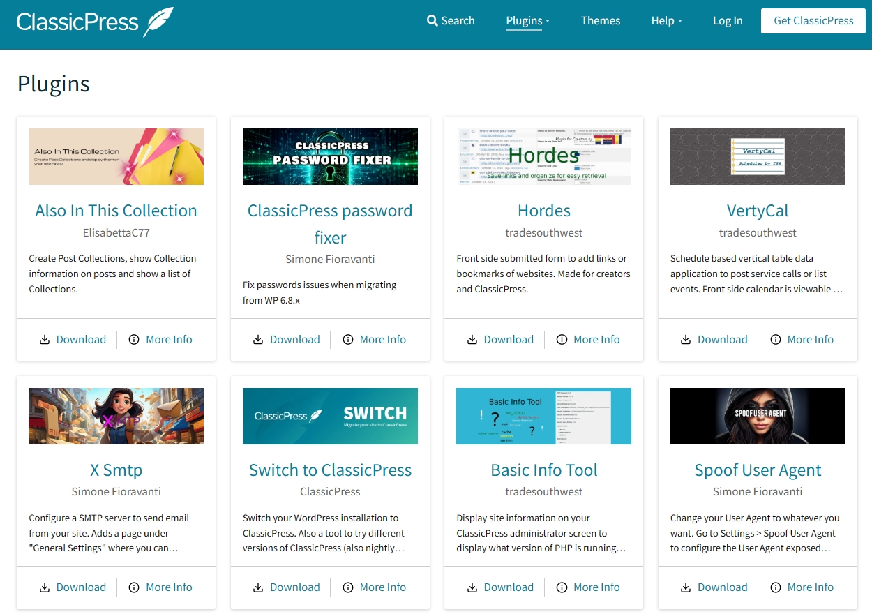This screenshot has width=872, height=614.
Task: Expand the Help menu dropdown arrow
Action: (x=679, y=22)
